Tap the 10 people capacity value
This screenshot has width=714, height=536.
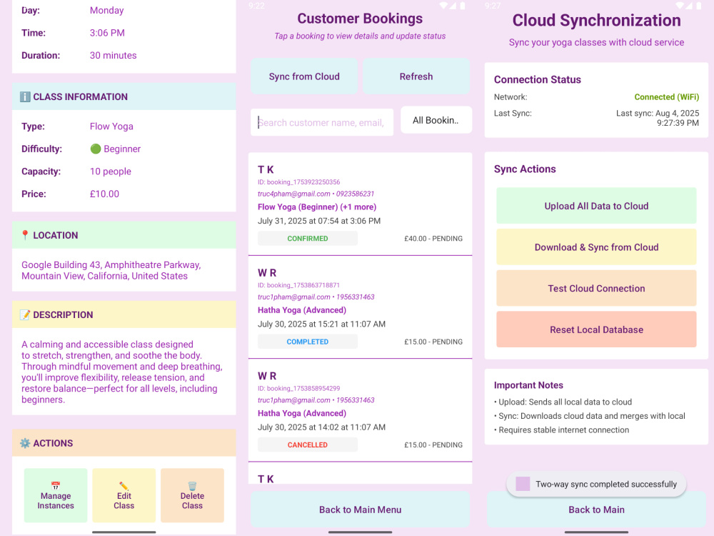(x=110, y=172)
